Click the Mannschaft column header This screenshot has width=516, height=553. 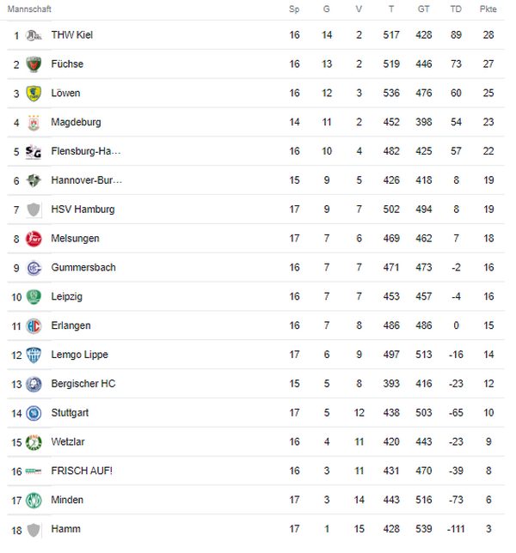point(29,9)
